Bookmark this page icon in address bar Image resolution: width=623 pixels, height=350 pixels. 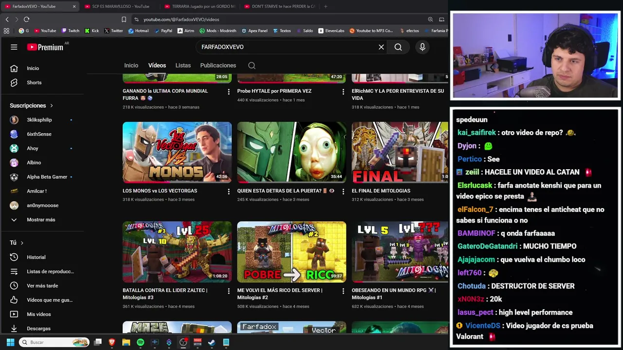124,19
